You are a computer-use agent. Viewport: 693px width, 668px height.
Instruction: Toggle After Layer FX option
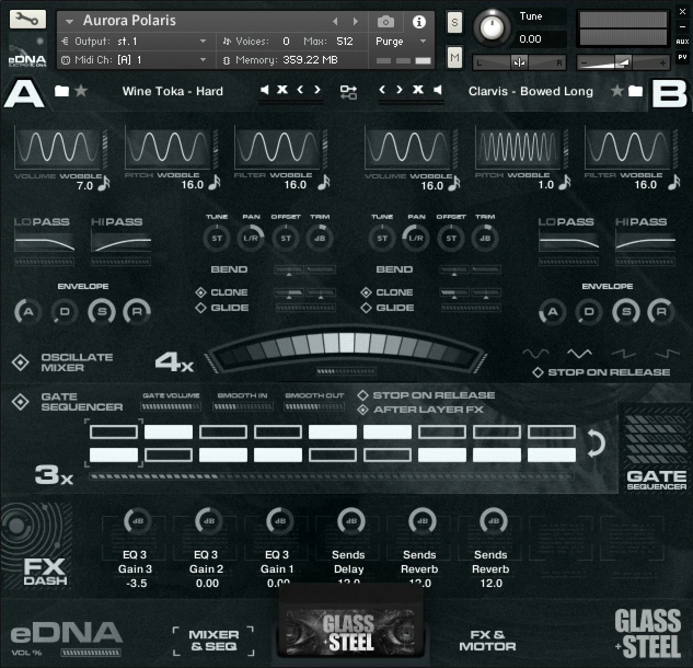[363, 410]
